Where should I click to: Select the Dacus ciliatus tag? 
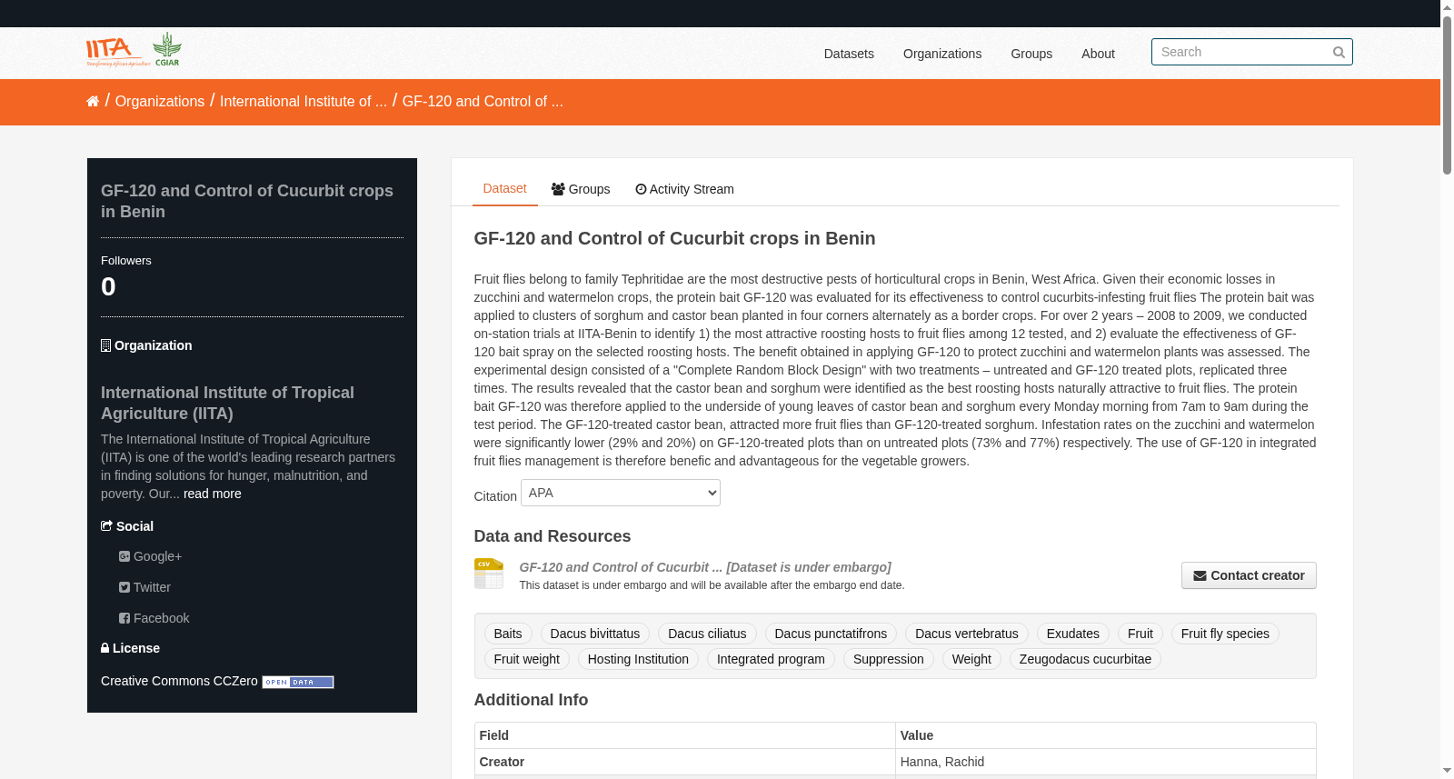707,634
